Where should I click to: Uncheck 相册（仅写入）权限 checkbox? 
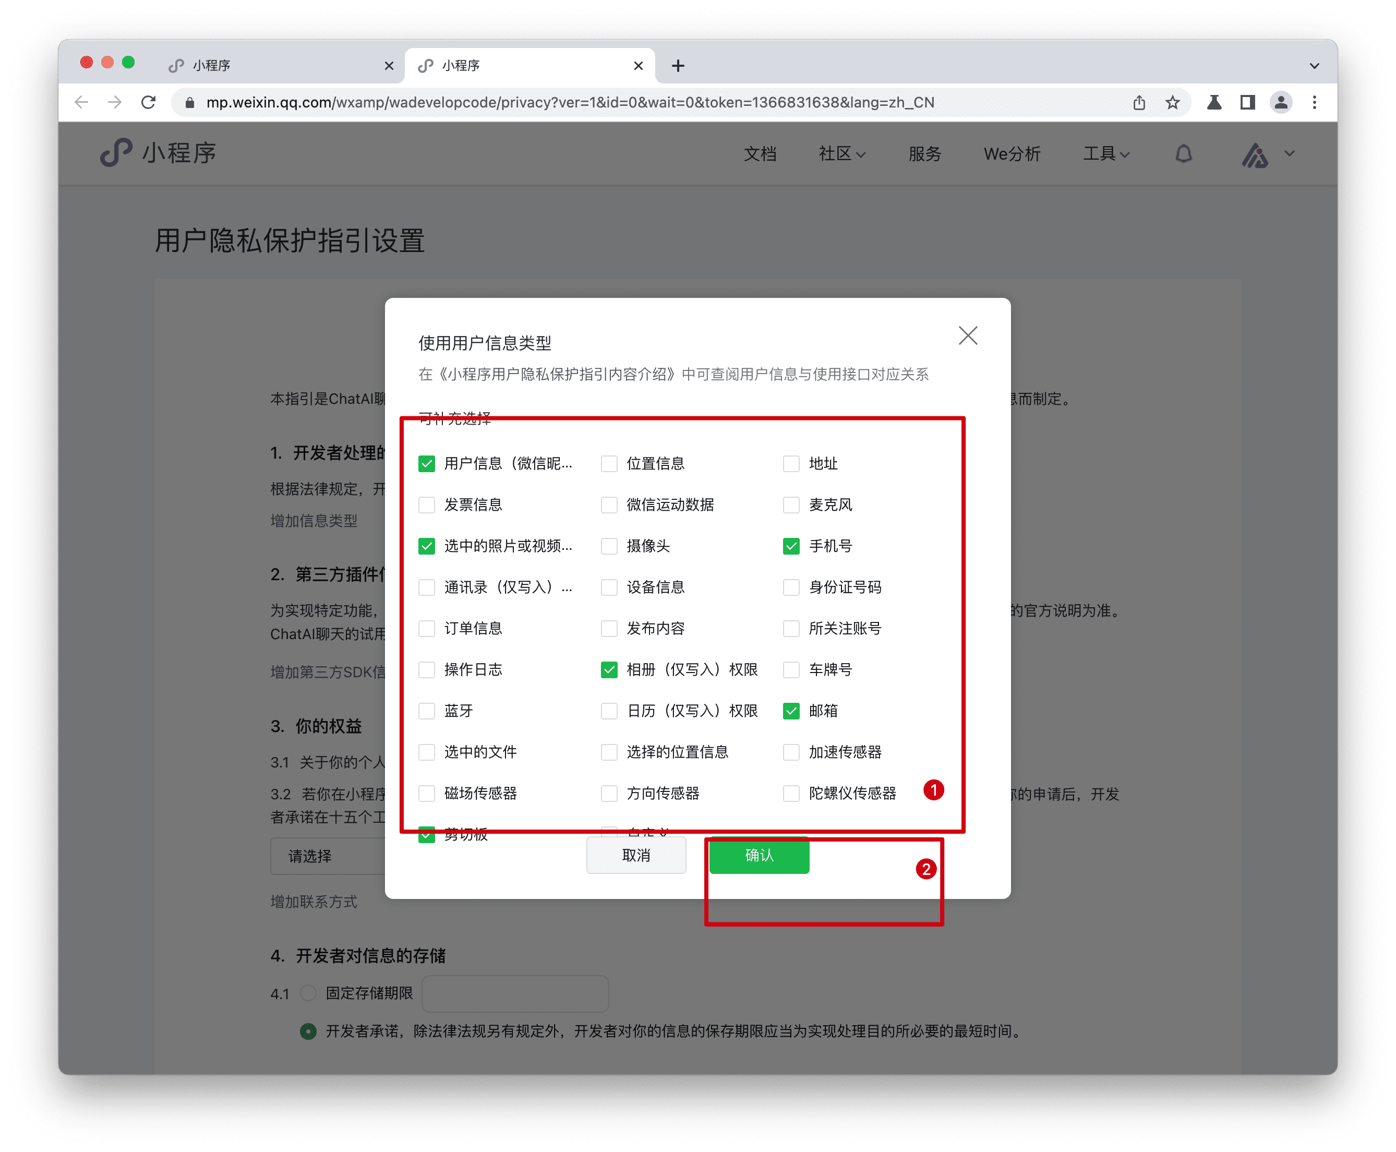click(609, 669)
